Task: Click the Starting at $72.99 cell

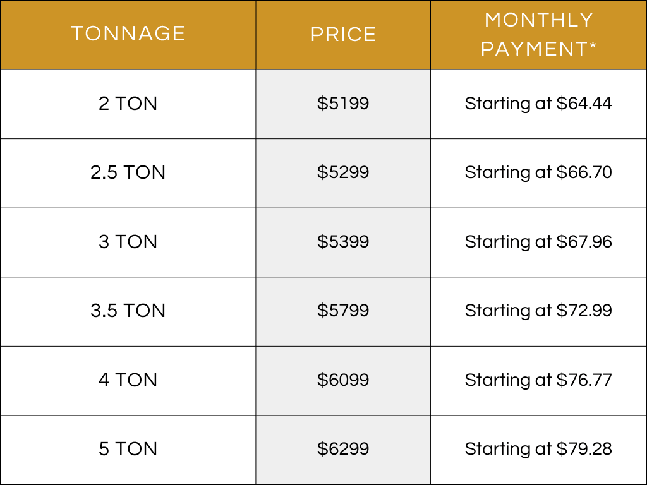Action: tap(538, 311)
